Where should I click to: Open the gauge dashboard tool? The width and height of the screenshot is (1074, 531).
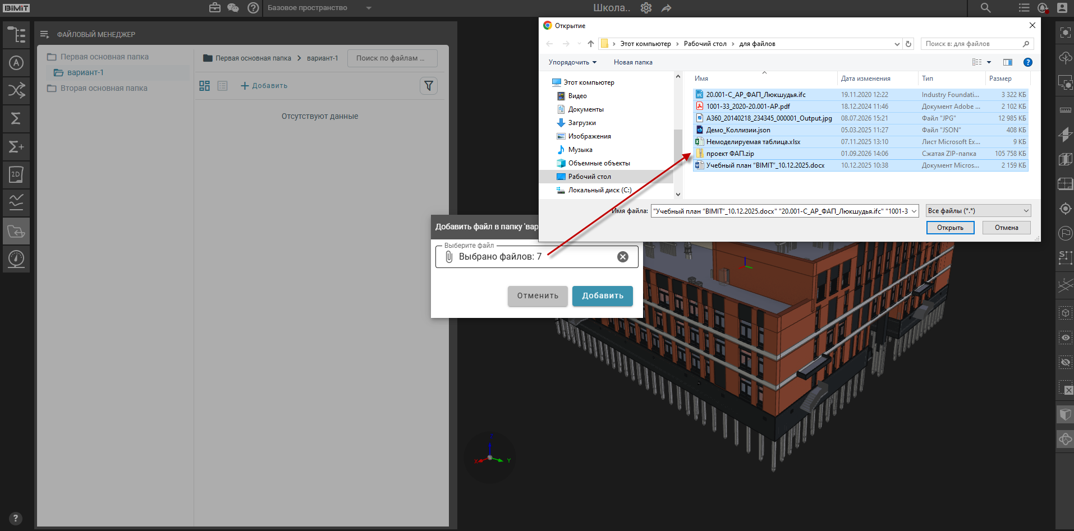click(x=16, y=258)
